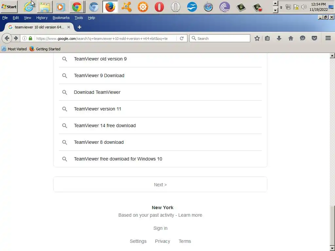Viewport: 335px width, 251px height.
Task: Search related: TeamViewer 9 Download
Action: (x=160, y=75)
